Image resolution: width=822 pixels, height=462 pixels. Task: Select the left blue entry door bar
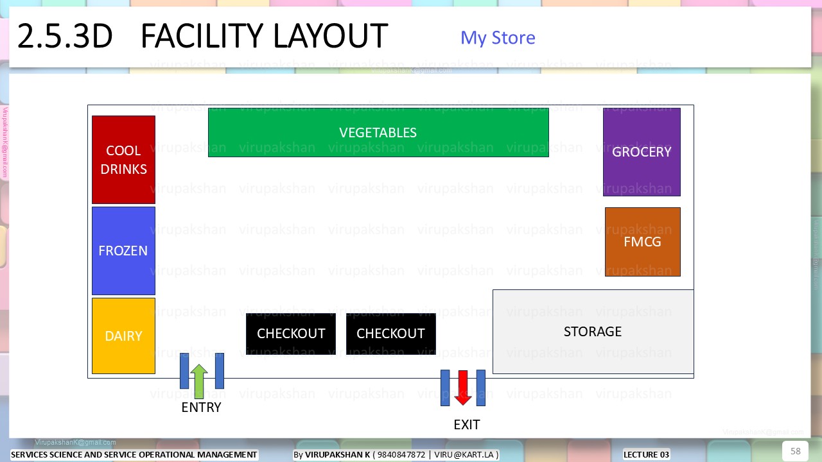[x=184, y=371]
